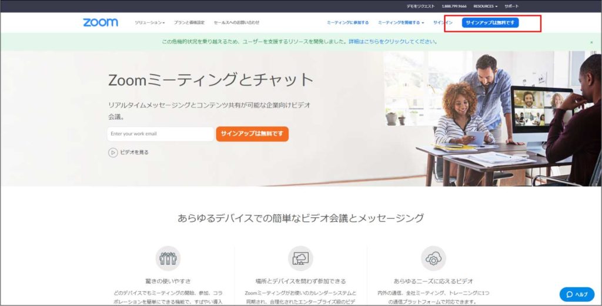The image size is (602, 306).
Task: Follow the 詳細はこちらをクリックしてください banner link
Action: point(393,42)
